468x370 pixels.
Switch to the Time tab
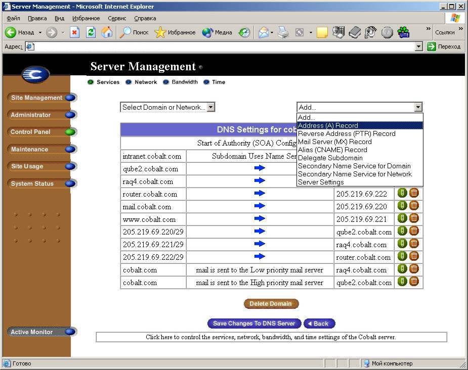click(215, 82)
